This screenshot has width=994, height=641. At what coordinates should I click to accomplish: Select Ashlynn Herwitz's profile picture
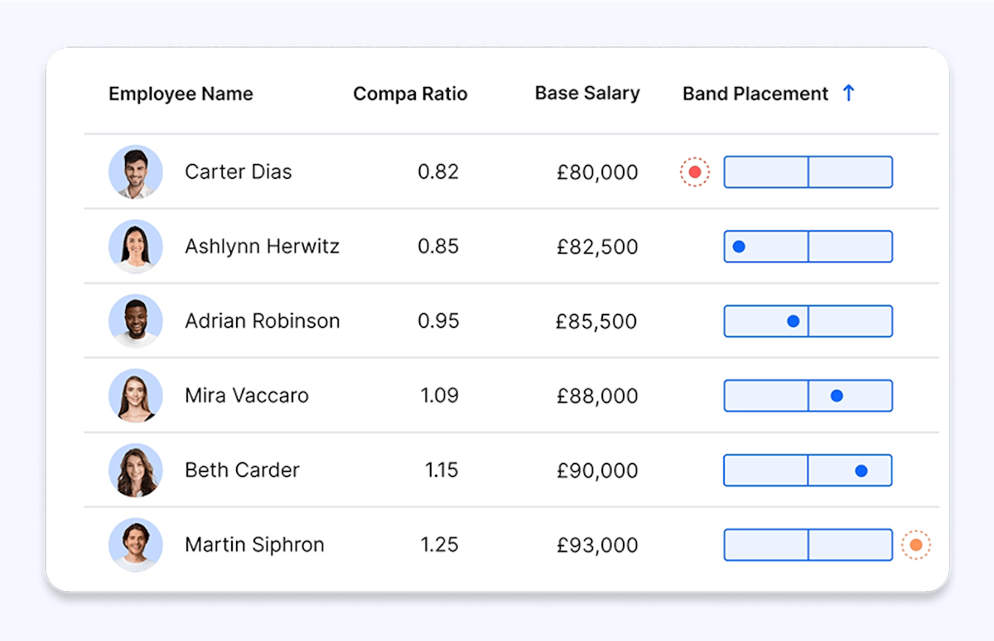click(x=136, y=246)
